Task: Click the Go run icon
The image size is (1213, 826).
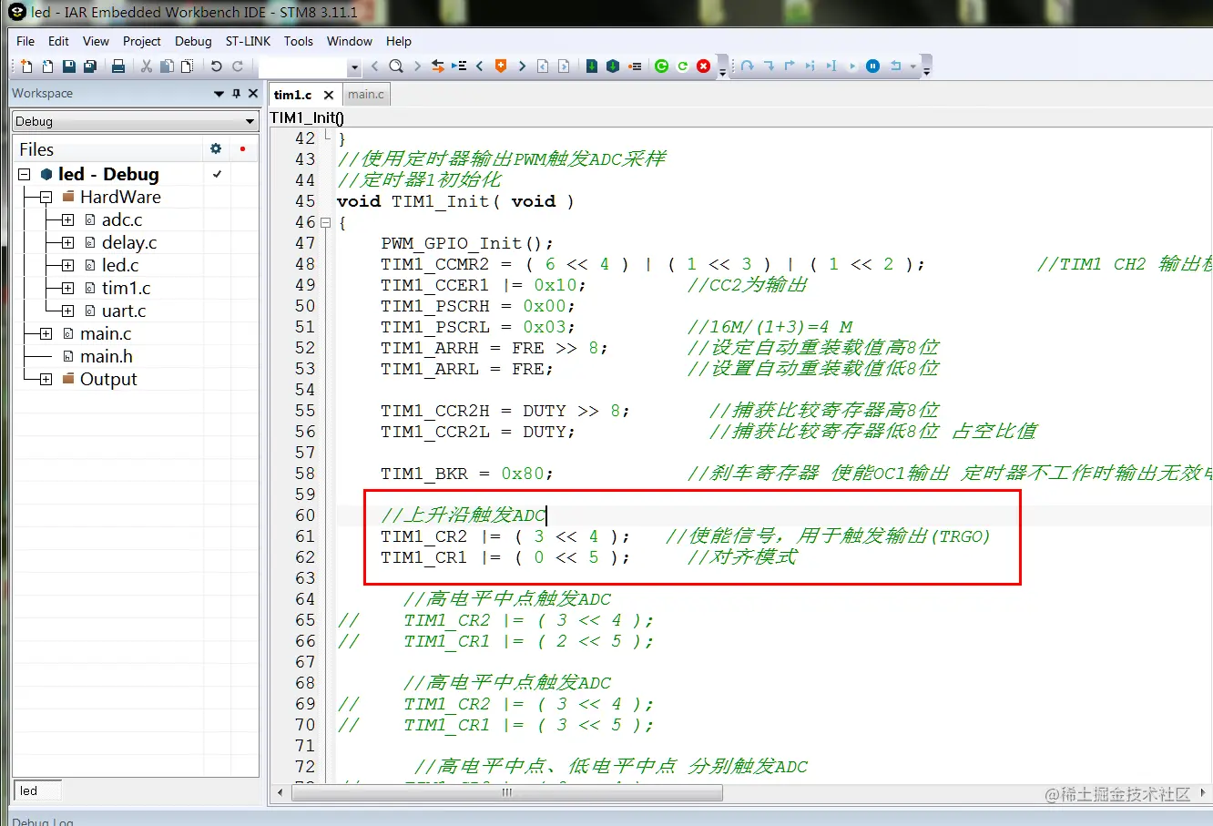Action: 852,66
